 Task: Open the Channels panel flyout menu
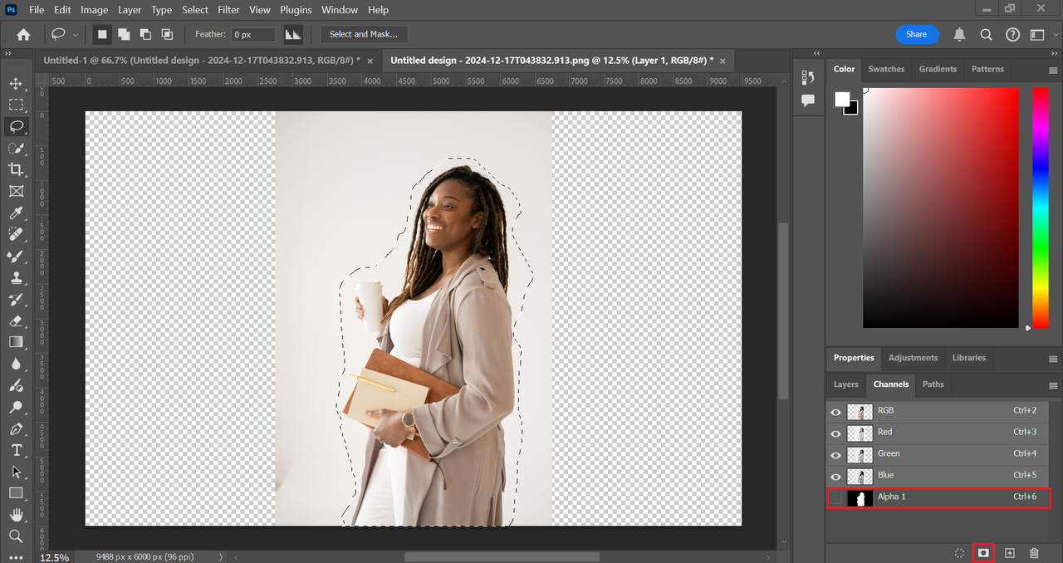pyautogui.click(x=1053, y=385)
